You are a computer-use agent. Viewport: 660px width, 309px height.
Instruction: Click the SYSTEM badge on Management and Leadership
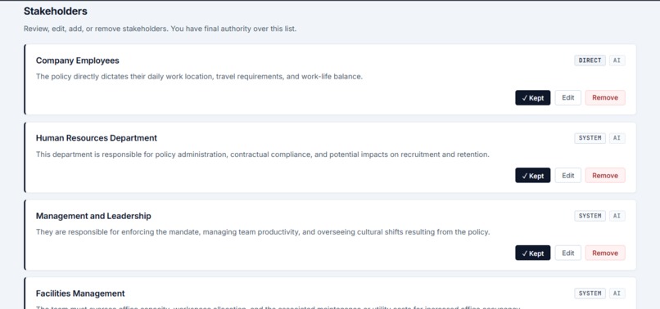click(x=590, y=216)
